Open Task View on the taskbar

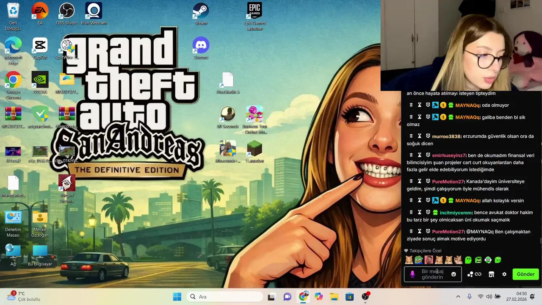(x=271, y=297)
